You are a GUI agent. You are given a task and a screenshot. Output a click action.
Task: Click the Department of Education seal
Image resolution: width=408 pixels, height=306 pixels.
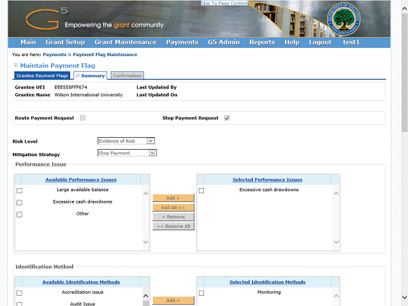point(346,20)
